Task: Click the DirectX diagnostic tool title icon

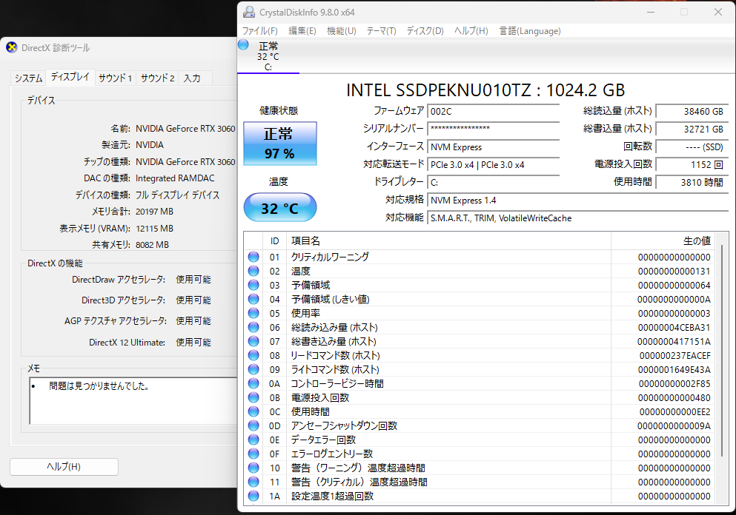Action: point(12,47)
